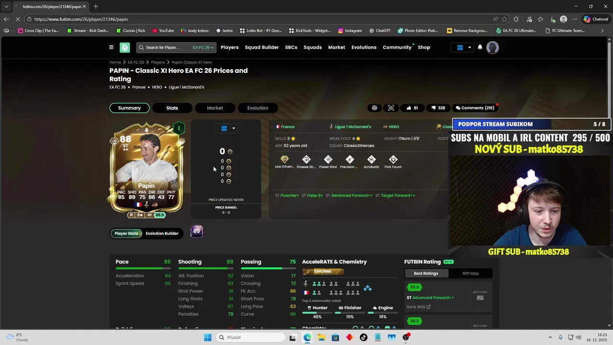
Task: Open Microsoft Edge from taskbar
Action: [x=307, y=337]
